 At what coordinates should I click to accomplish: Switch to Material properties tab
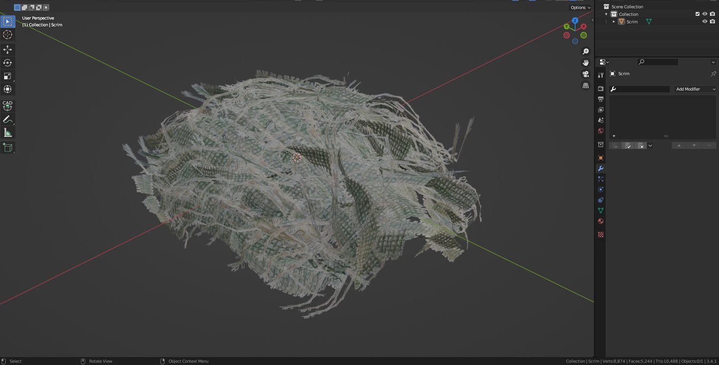(601, 221)
